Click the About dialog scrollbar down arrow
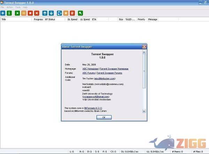The width and height of the screenshot is (209, 154). point(144,111)
